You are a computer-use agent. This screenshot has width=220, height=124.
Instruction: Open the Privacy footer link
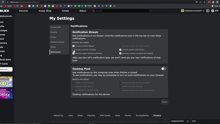[157, 115]
